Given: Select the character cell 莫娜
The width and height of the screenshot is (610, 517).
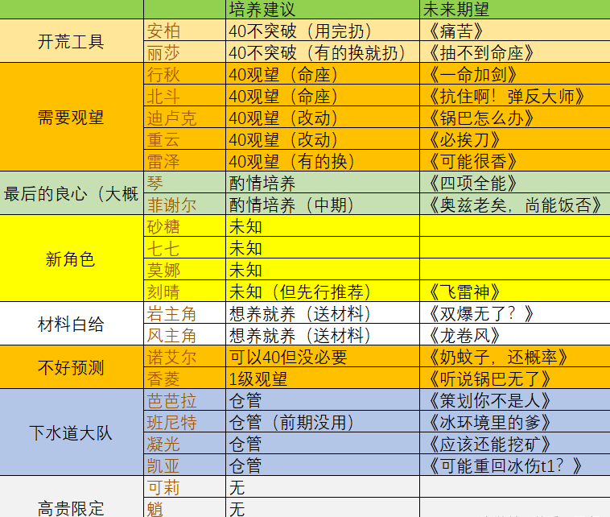Looking at the screenshot, I should coord(185,269).
